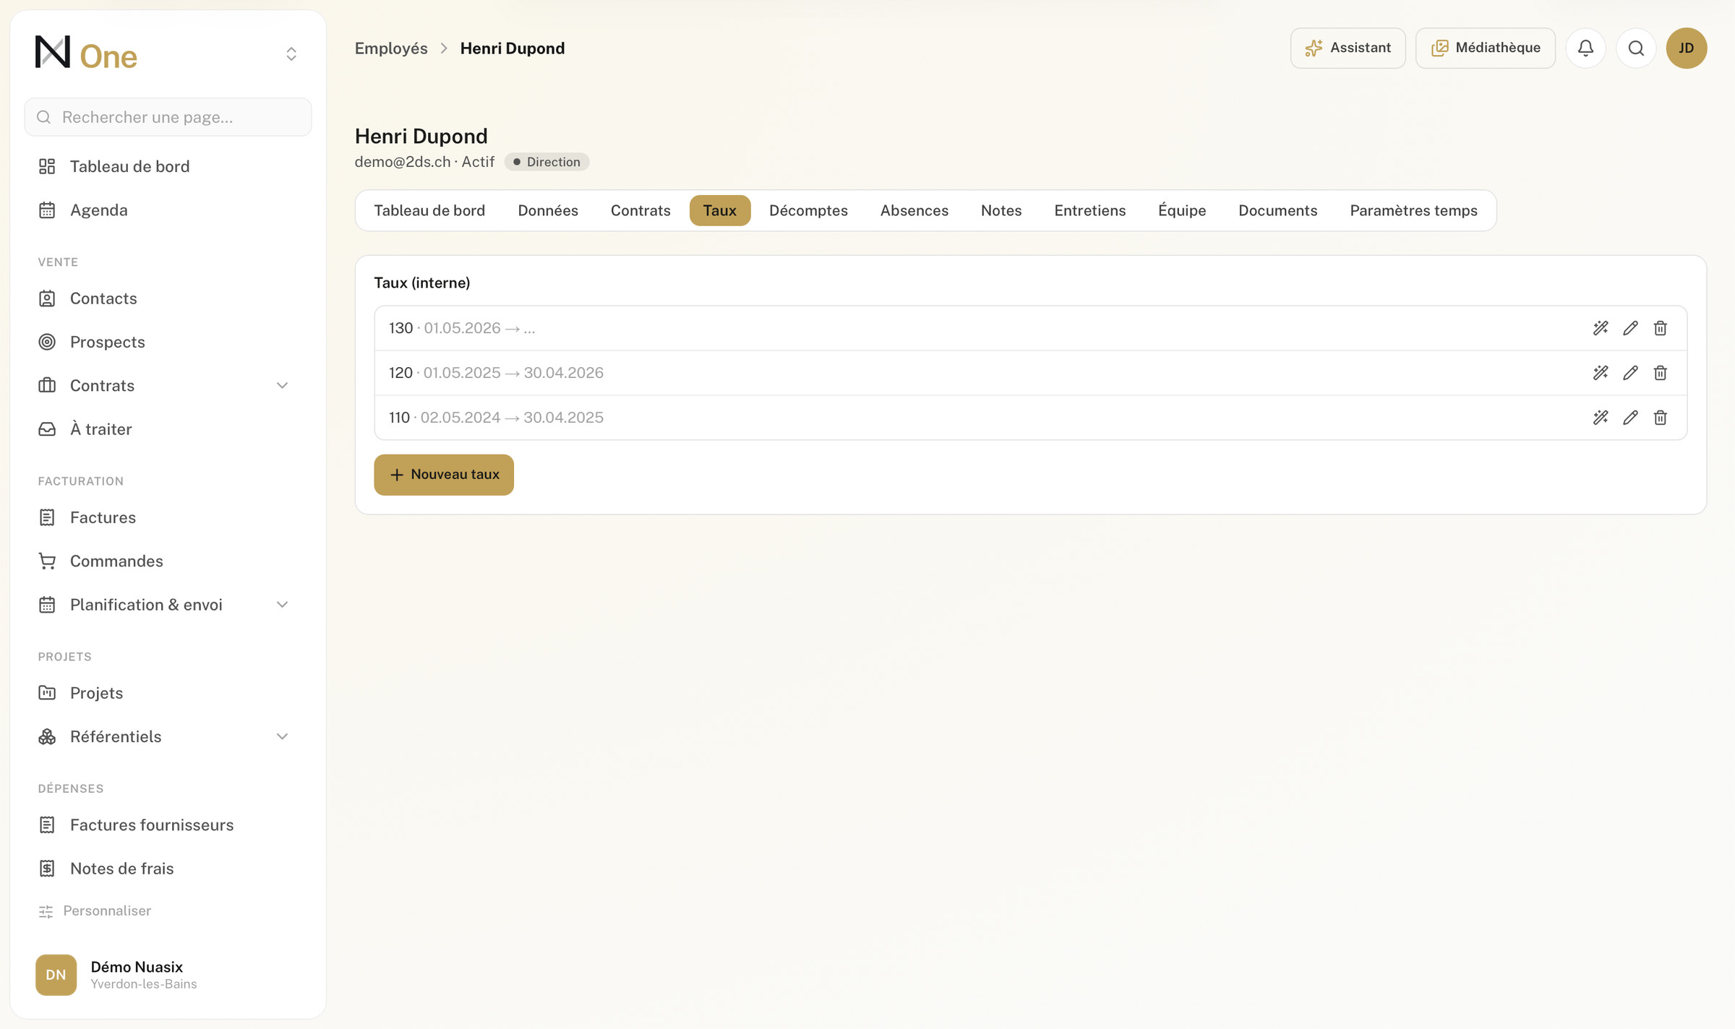Click Personnaliser in the sidebar
Viewport: 1735px width, 1029px height.
coord(95,911)
